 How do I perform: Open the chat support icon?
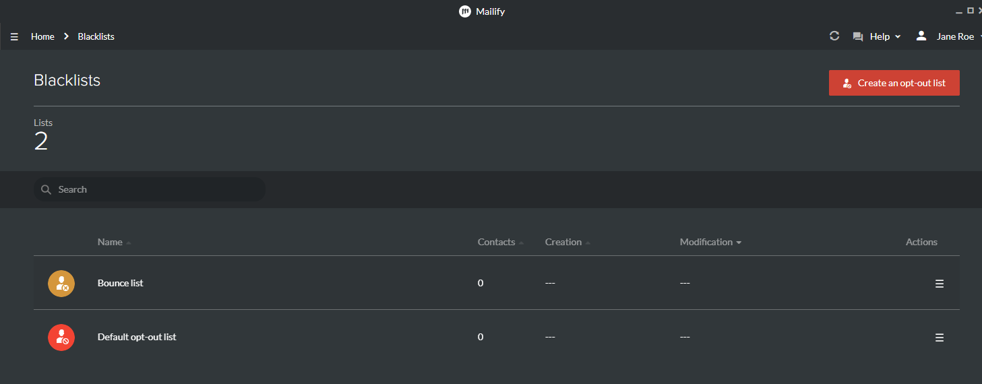(x=858, y=37)
